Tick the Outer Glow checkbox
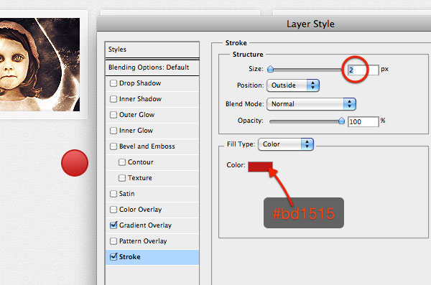This screenshot has height=285, width=431. (113, 115)
